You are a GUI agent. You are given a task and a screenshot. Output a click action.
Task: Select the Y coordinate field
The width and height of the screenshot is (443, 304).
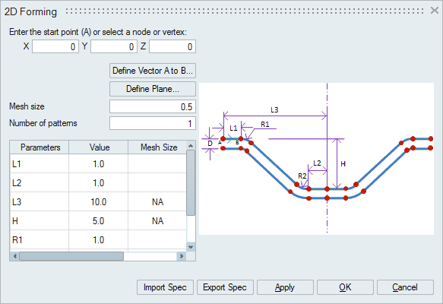tap(114, 46)
